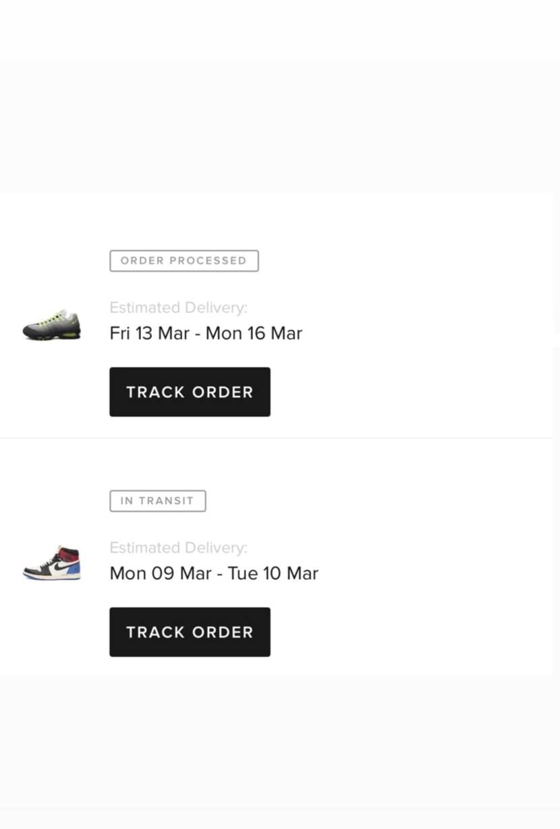560x829 pixels.
Task: Click the ORDER PROCESSED status badge
Action: [184, 261]
